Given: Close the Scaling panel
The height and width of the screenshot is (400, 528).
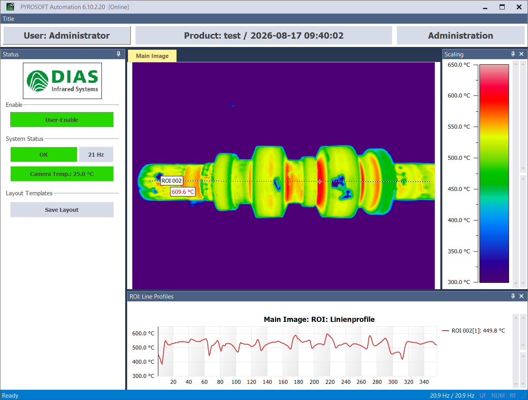Looking at the screenshot, I should [x=521, y=54].
